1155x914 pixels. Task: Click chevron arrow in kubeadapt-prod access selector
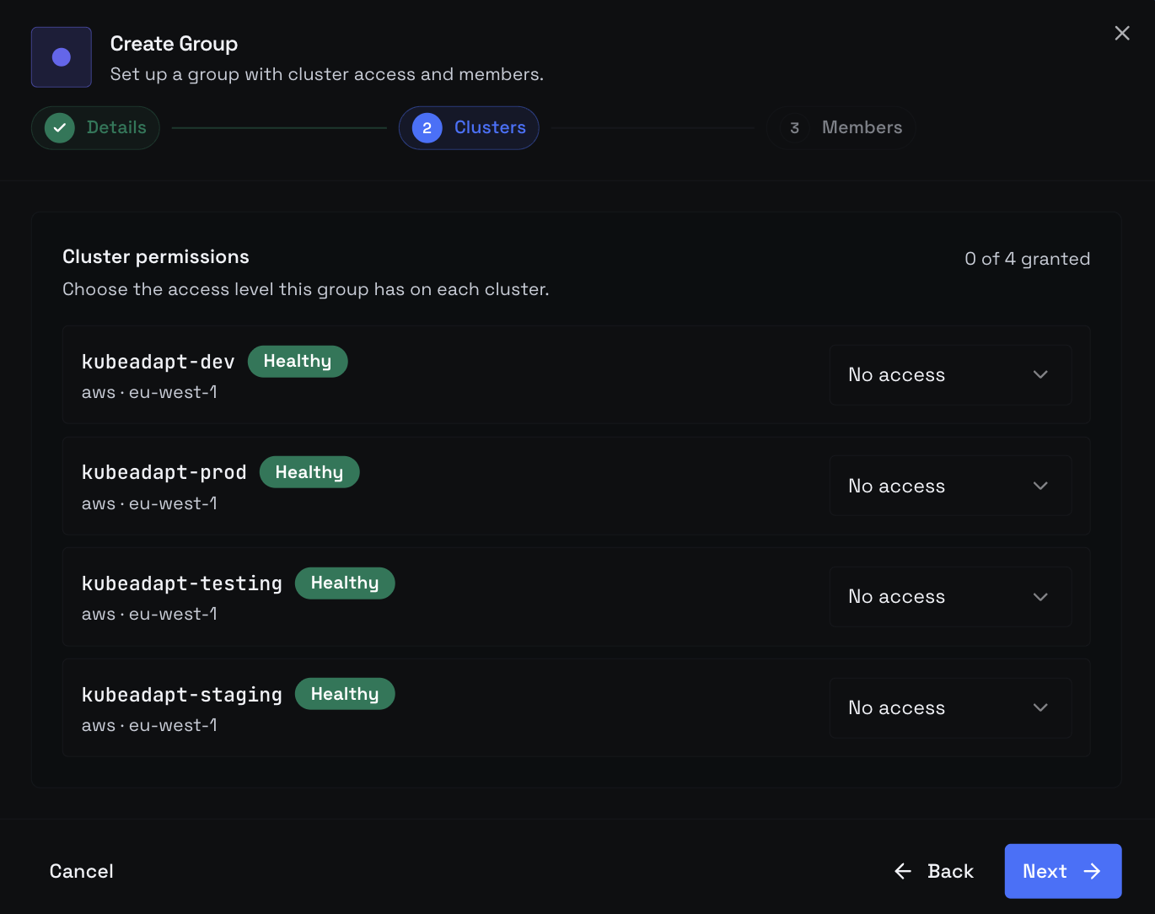click(1040, 486)
